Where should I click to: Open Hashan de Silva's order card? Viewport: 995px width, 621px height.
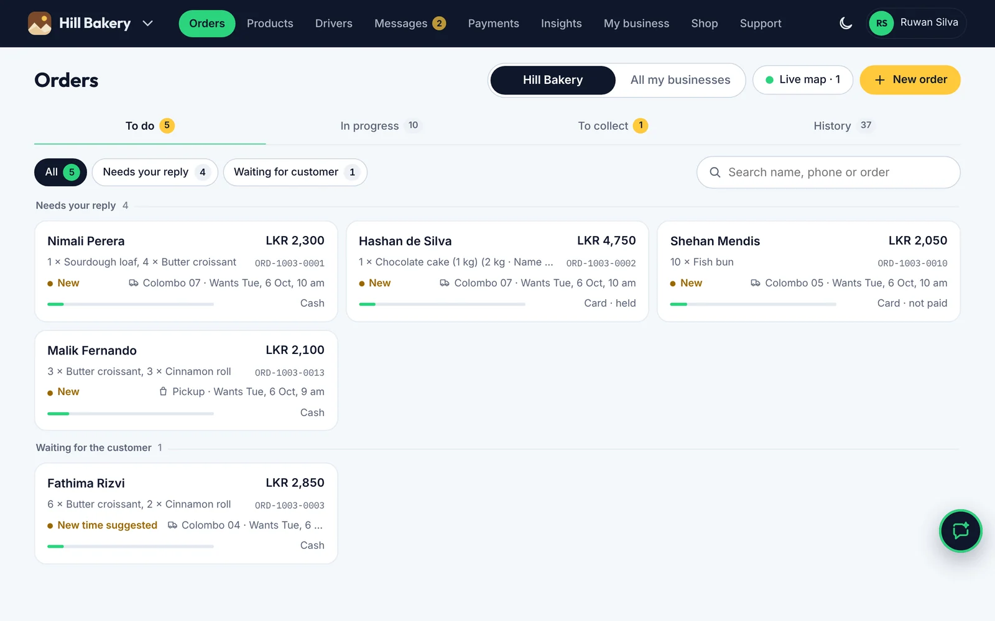click(497, 271)
